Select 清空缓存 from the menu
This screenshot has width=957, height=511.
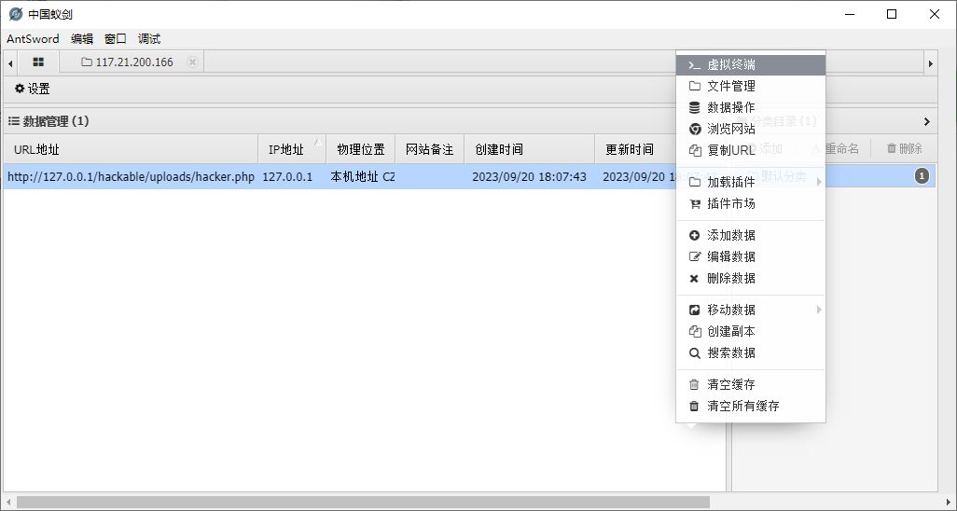751,384
